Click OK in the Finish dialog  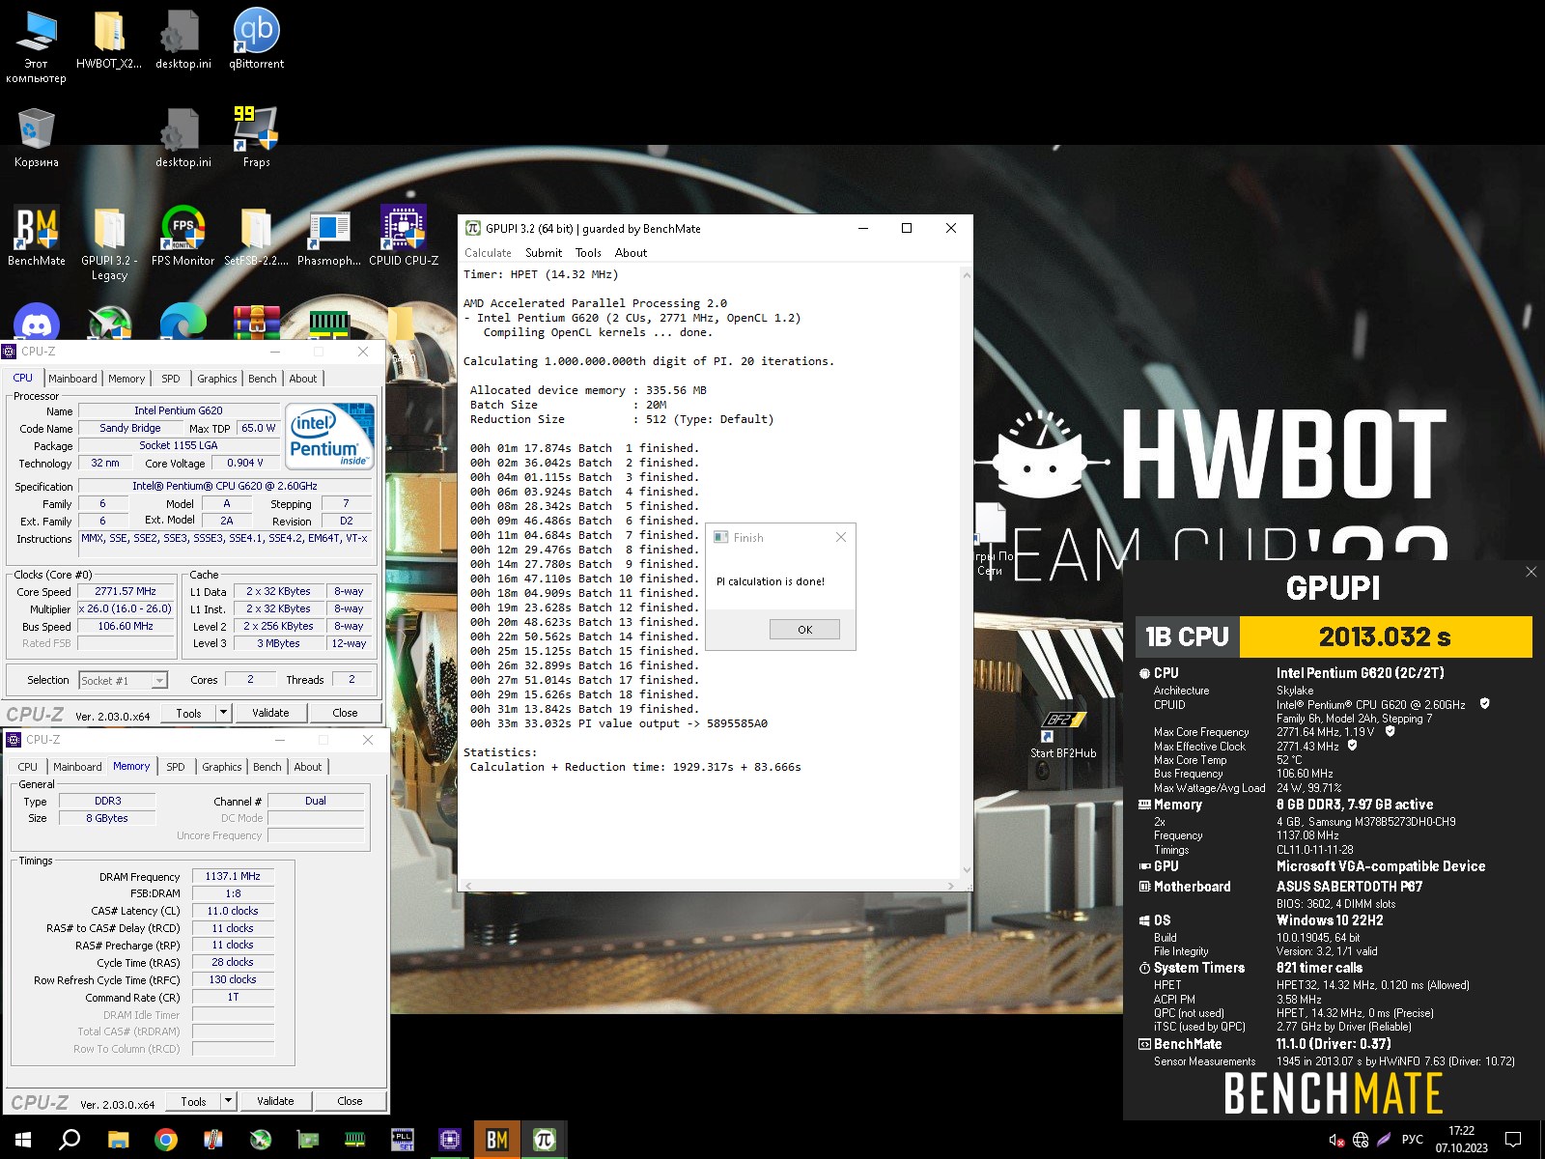coord(804,630)
